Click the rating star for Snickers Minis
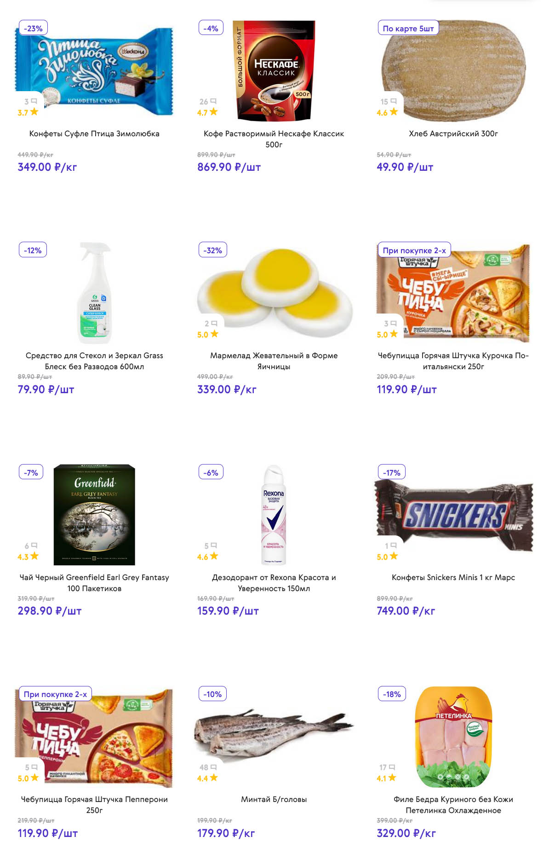 pyautogui.click(x=394, y=556)
